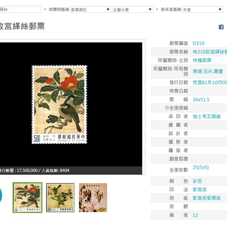The width and height of the screenshot is (227, 227).
Task: Click the D310 stamp number
Action: 199,44
